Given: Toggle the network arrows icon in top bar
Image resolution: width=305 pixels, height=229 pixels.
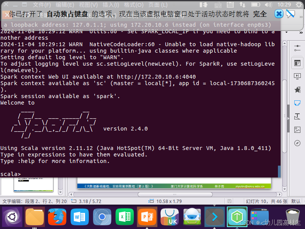Looking at the screenshot, I should pyautogui.click(x=243, y=4).
